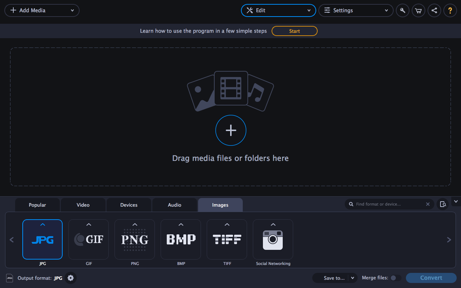Open the Social Networking presets icon
This screenshot has height=288, width=461.
[x=273, y=239]
